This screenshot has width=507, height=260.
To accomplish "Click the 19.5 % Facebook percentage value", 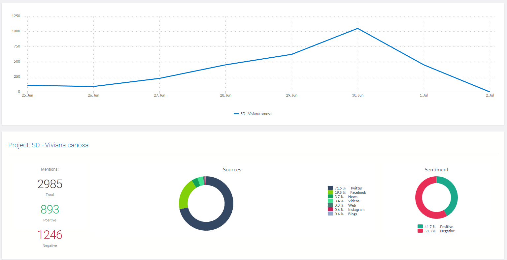I will (x=340, y=192).
